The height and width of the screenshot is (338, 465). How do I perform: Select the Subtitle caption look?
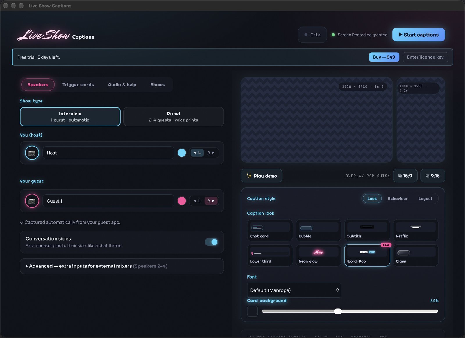click(x=367, y=230)
